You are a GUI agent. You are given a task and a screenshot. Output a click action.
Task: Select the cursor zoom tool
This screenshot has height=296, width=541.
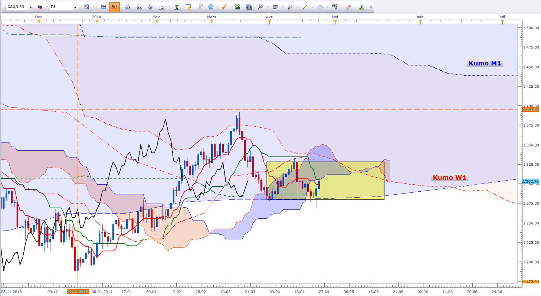pos(151,7)
